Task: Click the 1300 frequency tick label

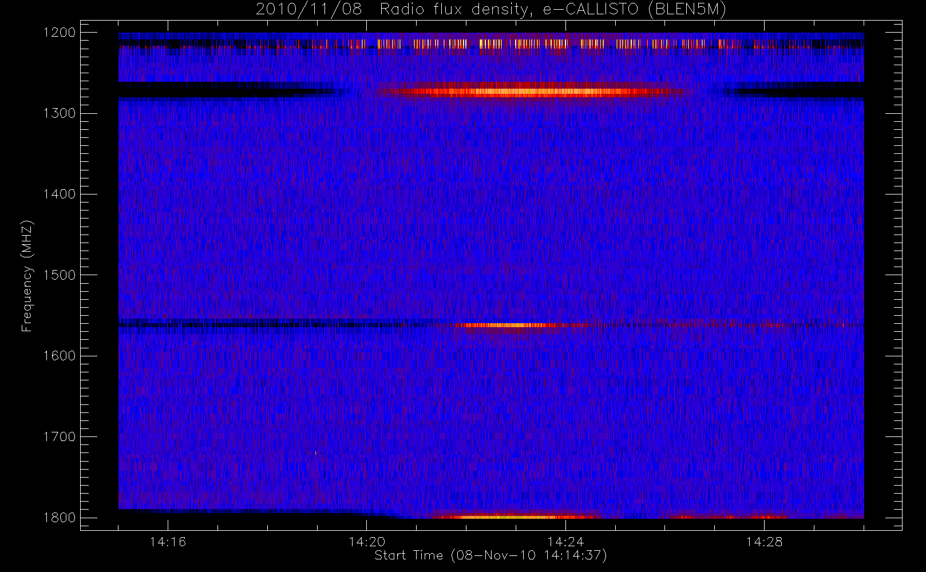Action: [59, 113]
